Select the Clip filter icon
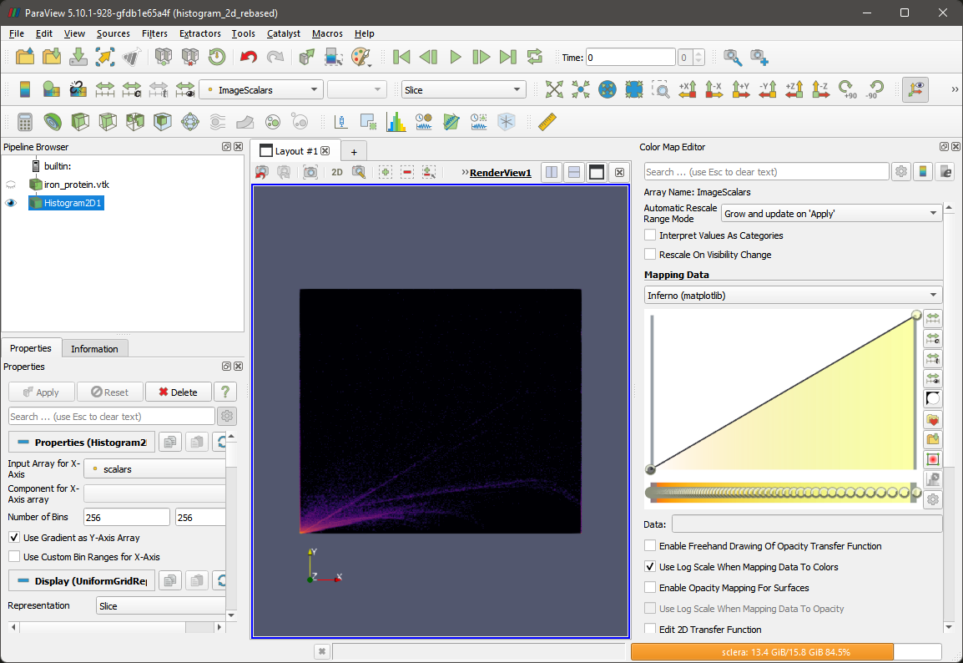963x663 pixels. click(x=80, y=122)
